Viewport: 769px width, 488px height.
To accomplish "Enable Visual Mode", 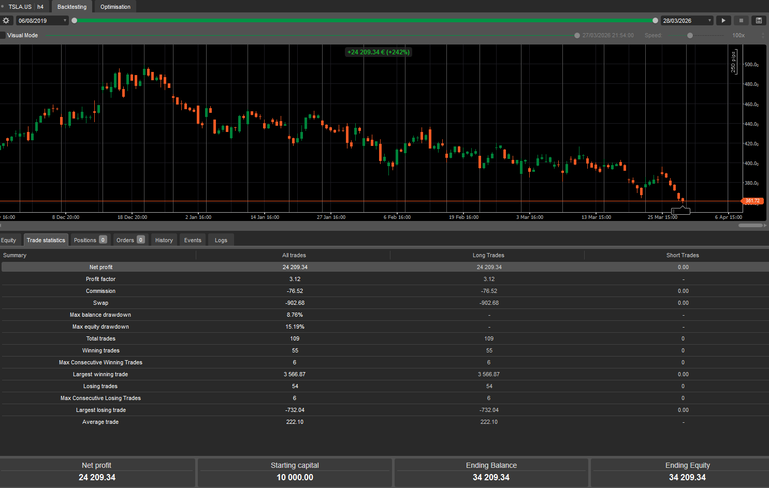I will (4, 35).
